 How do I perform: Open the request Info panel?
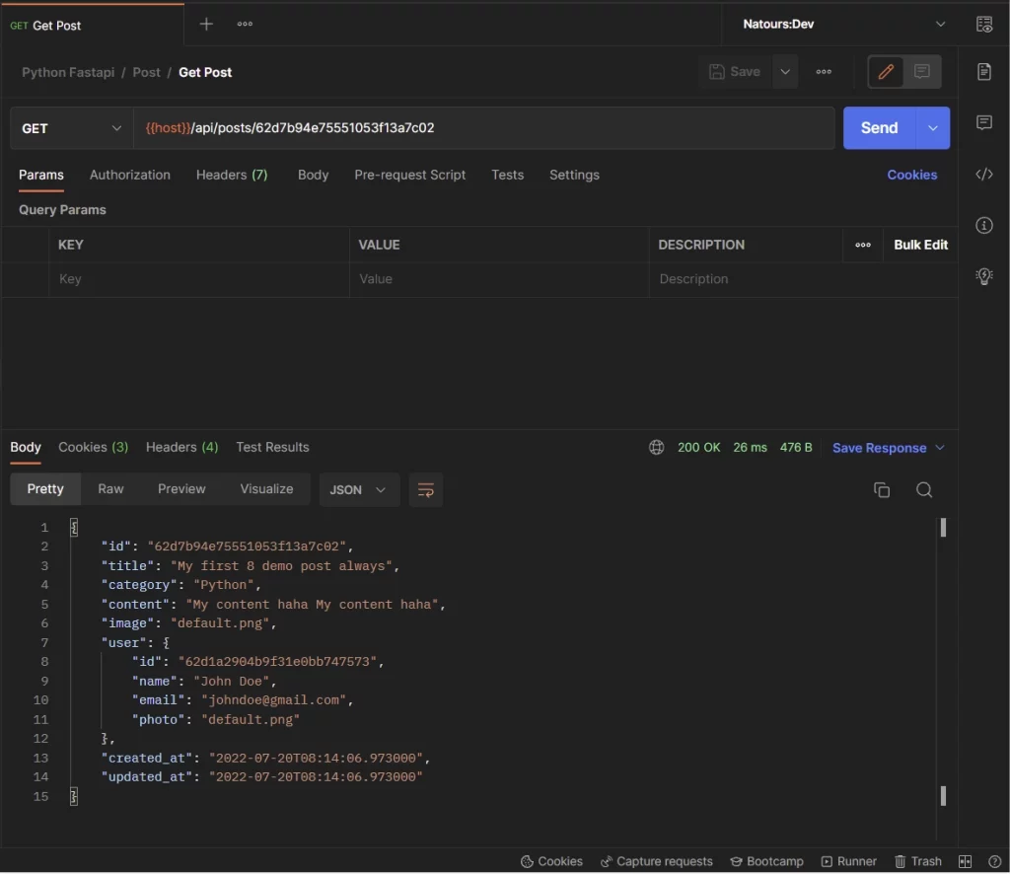[x=983, y=225]
